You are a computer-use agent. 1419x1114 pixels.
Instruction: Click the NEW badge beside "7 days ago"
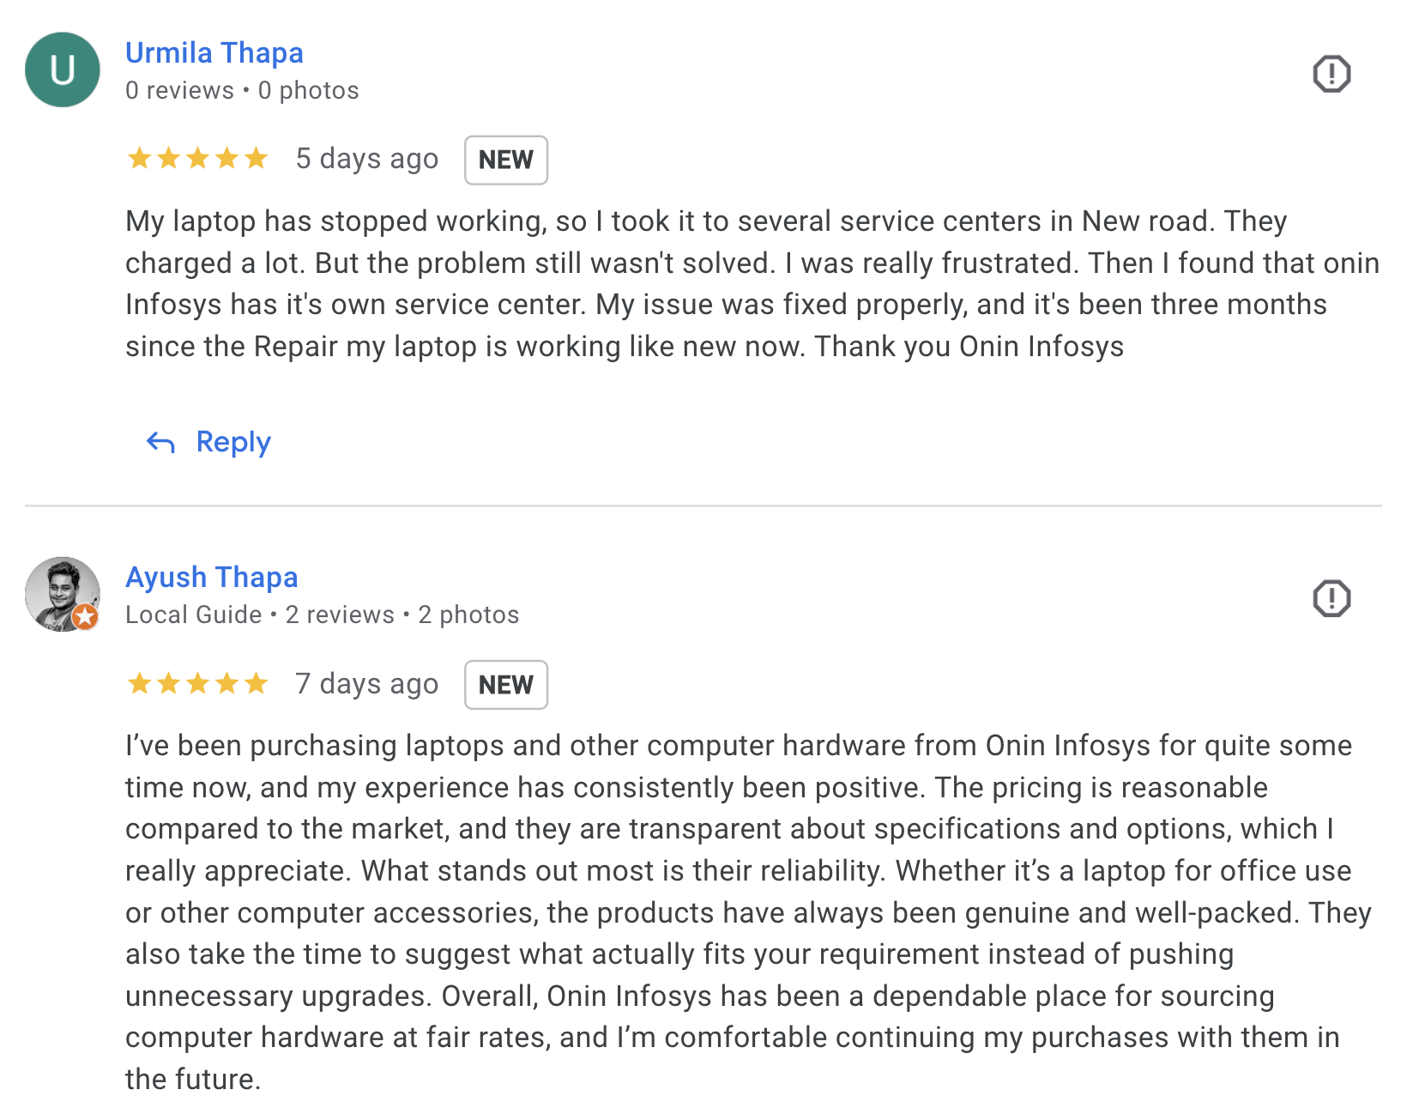coord(505,685)
